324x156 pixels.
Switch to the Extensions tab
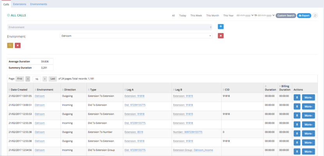click(20, 4)
